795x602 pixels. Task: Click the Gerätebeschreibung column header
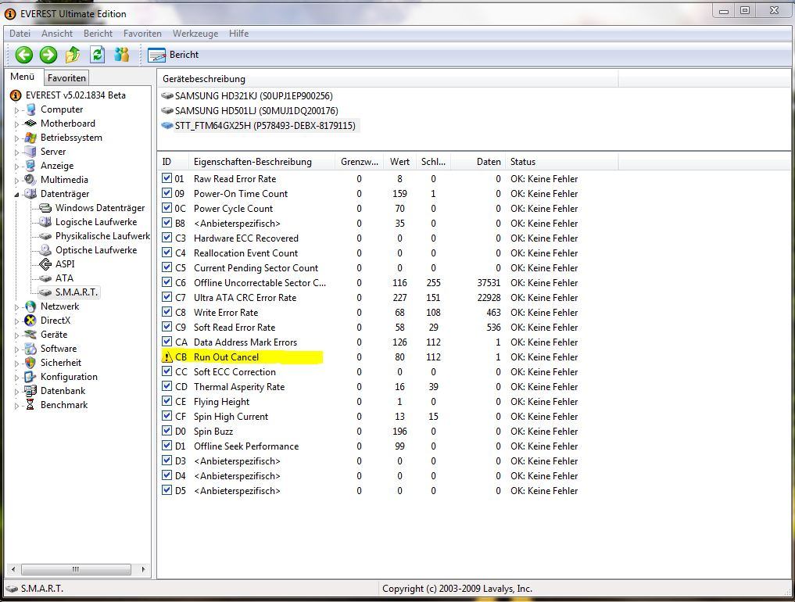pyautogui.click(x=388, y=79)
